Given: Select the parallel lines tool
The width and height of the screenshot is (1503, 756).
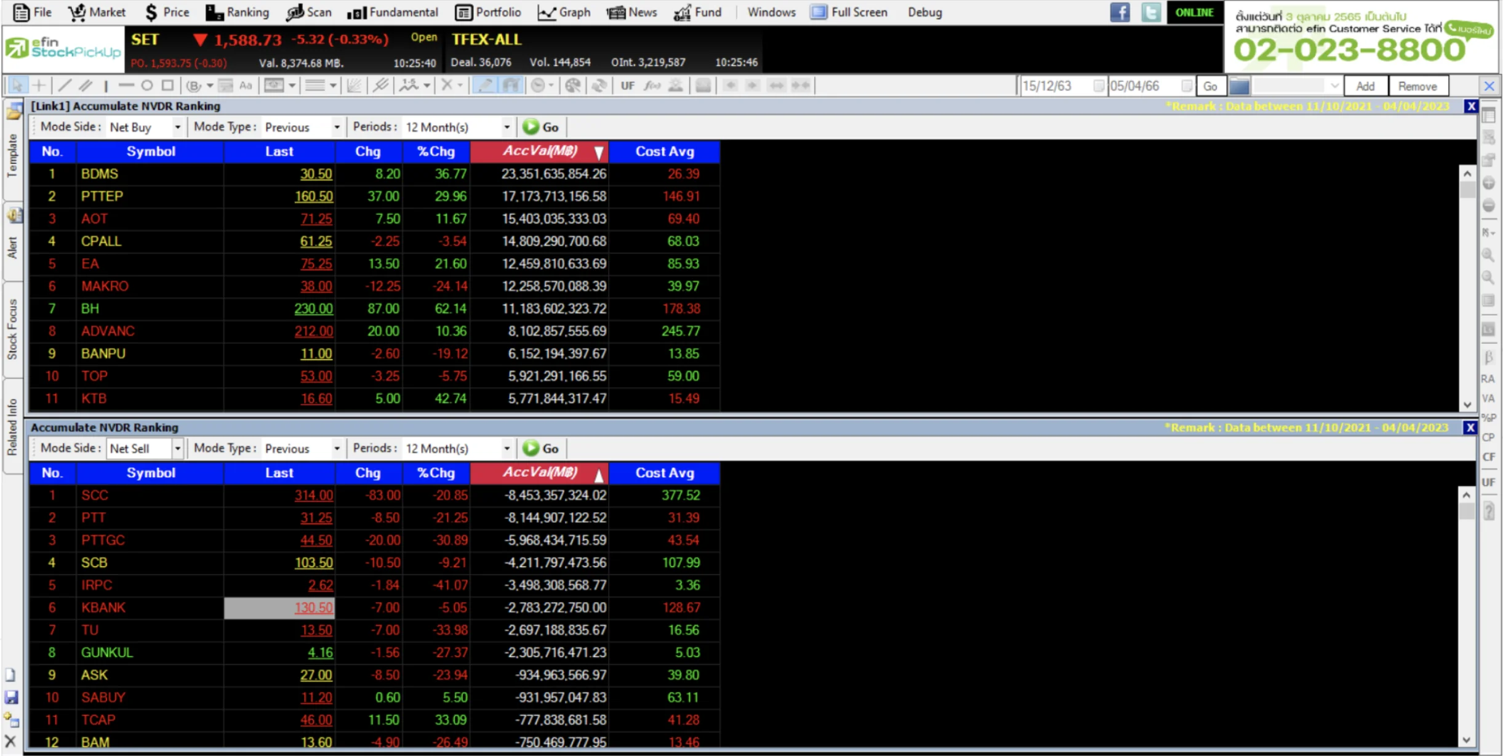Looking at the screenshot, I should point(86,86).
